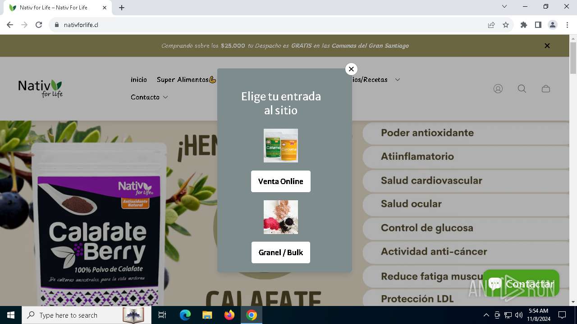Expand the Recetas menu chevron
The height and width of the screenshot is (324, 577).
(398, 80)
